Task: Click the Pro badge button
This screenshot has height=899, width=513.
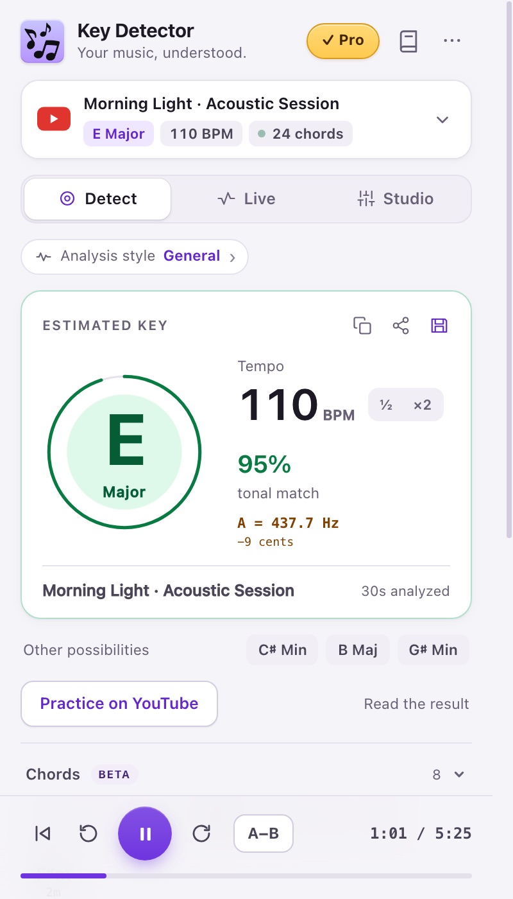Action: point(343,40)
